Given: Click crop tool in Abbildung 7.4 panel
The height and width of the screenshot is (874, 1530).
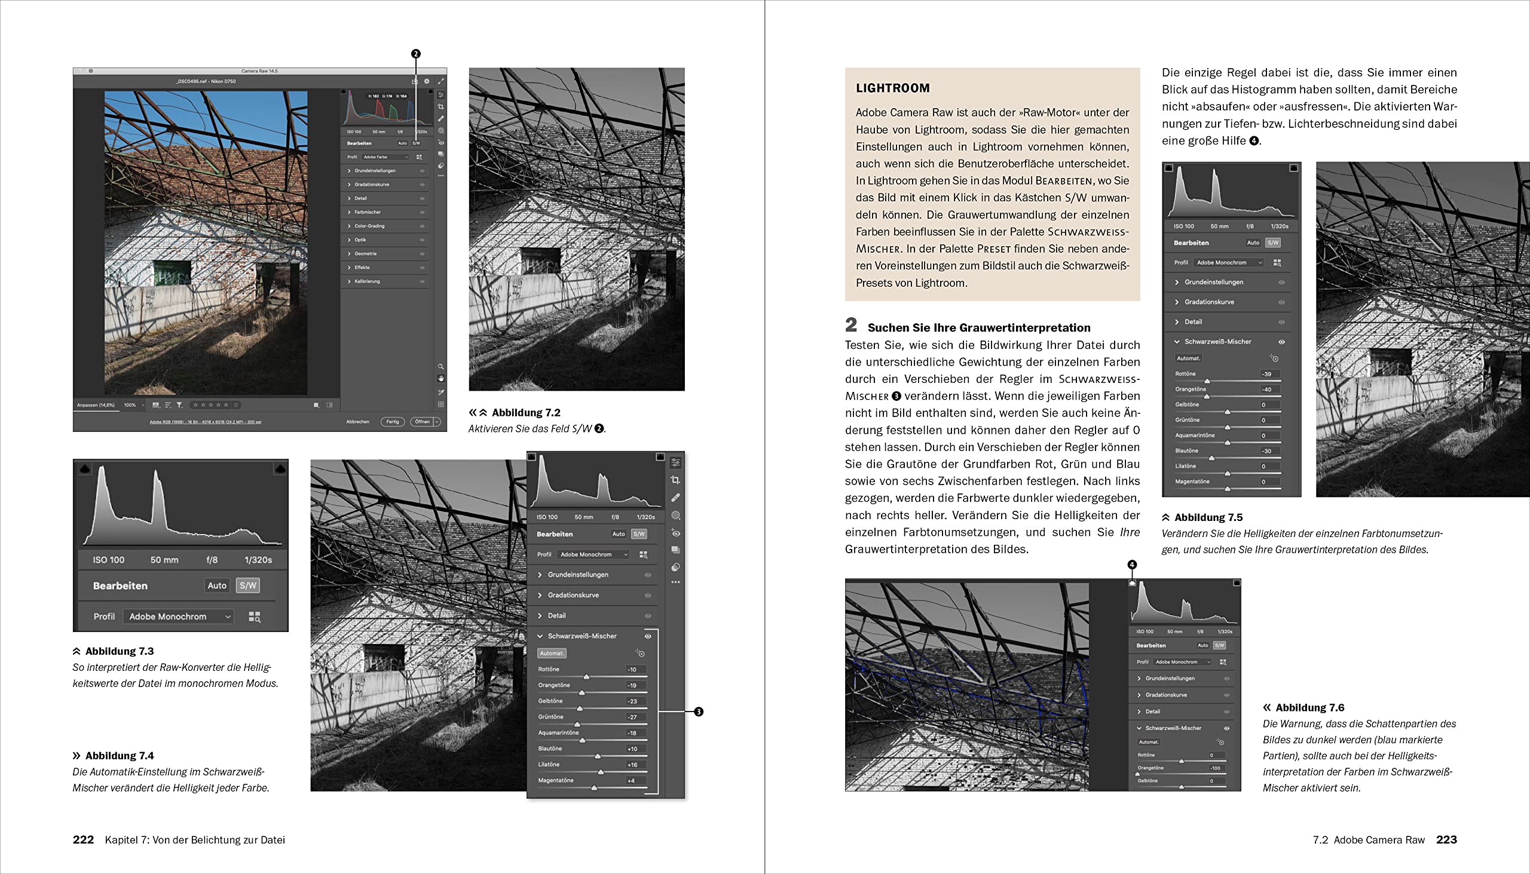Looking at the screenshot, I should (675, 480).
